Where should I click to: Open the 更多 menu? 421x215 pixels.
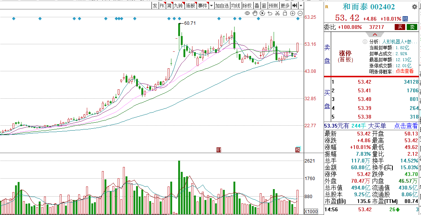pyautogui.click(x=285, y=6)
